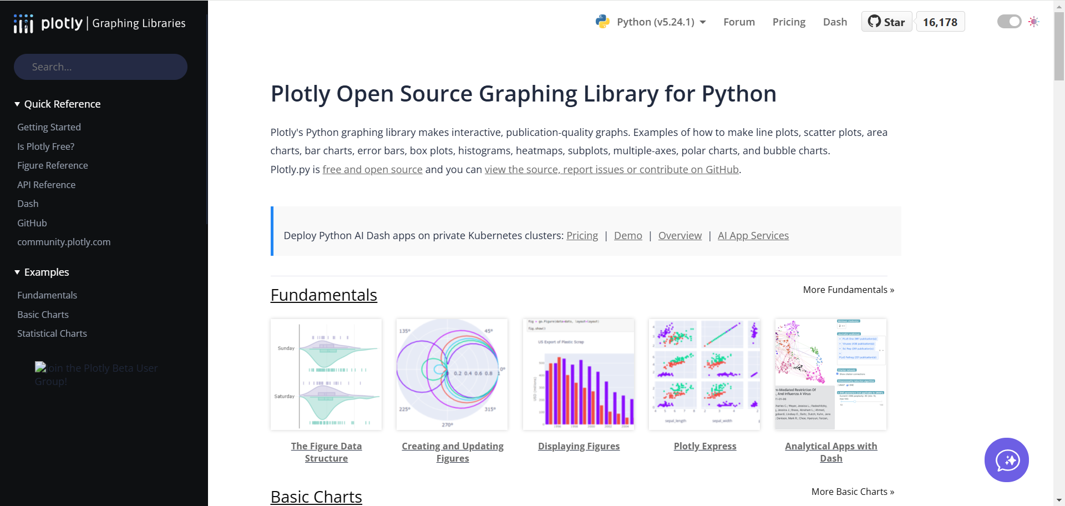This screenshot has height=506, width=1065.
Task: Open Dash link in sidebar
Action: point(28,204)
